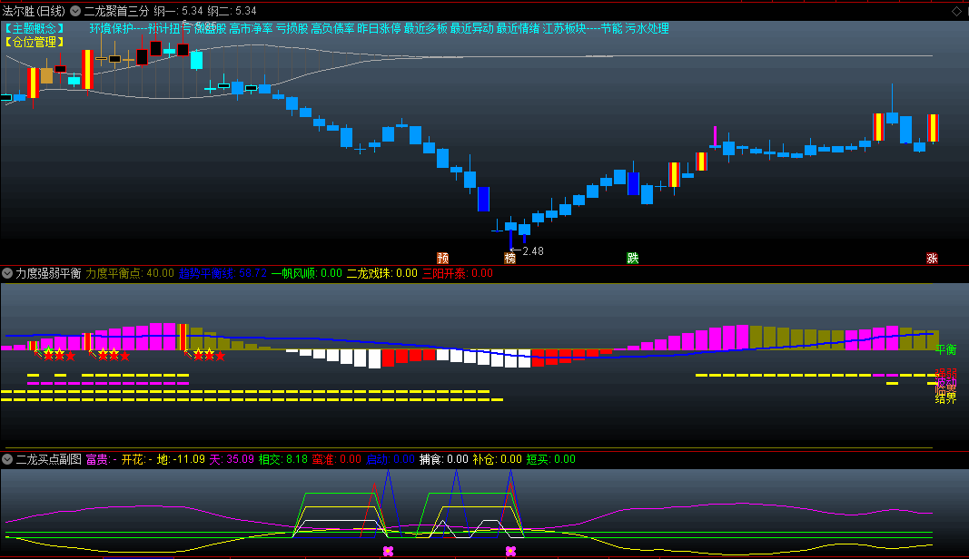Click the second pink flower marker at bottom

coord(510,551)
